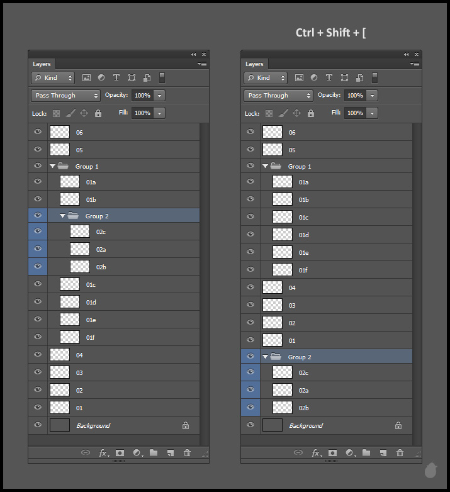Open the panel flyout menu in right panel
The width and height of the screenshot is (450, 492).
[415, 64]
